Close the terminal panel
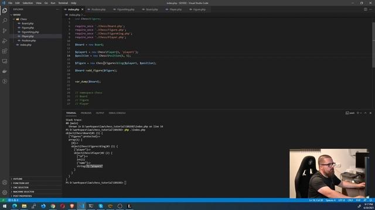Image resolution: width=375 pixels, height=210 pixels. [x=370, y=113]
